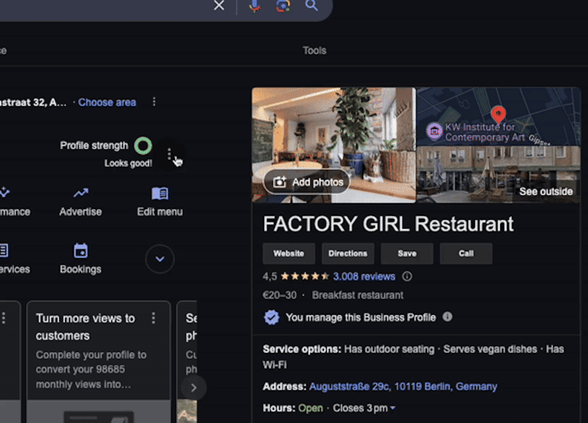Viewport: 588px width, 423px height.
Task: Open Google Lens image search
Action: [283, 5]
